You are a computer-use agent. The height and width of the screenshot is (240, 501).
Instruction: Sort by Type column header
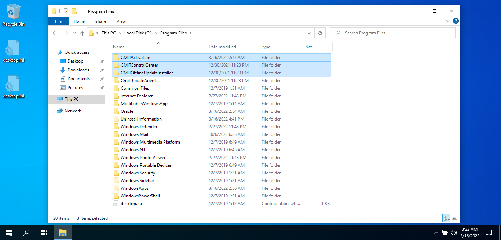[x=281, y=47]
